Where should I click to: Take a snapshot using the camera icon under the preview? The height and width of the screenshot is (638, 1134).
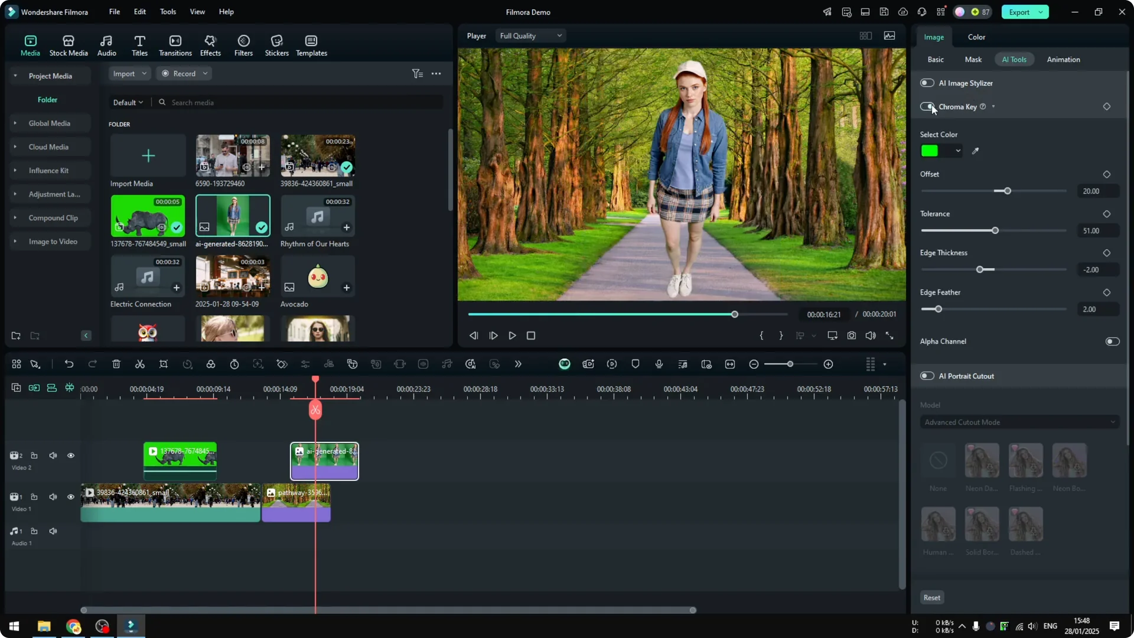click(852, 335)
